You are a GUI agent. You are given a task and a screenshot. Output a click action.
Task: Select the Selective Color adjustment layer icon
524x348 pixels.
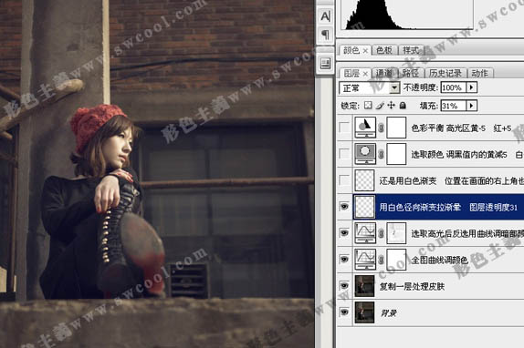tap(365, 154)
